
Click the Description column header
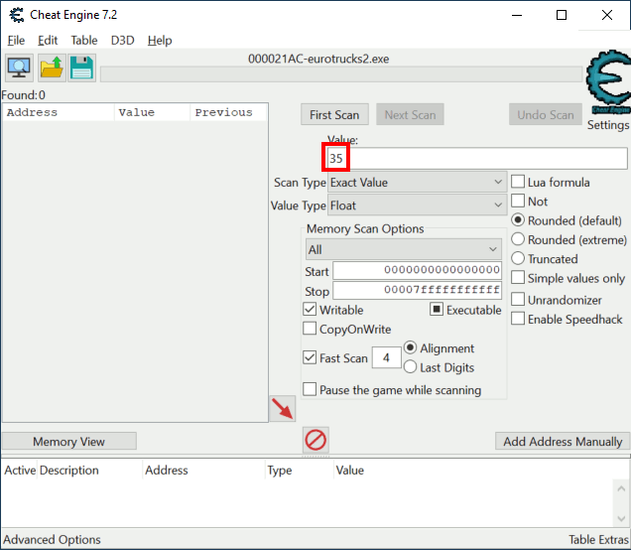89,471
